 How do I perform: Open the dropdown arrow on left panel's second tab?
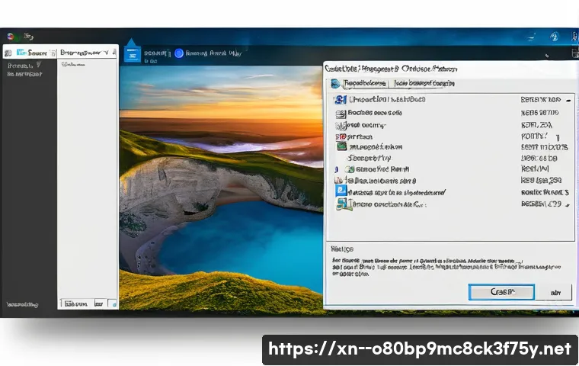(110, 54)
